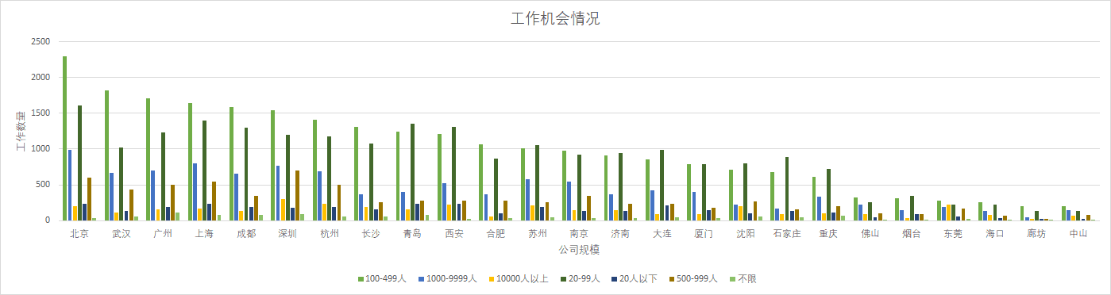Click the 500 value on the vertical axis

point(44,184)
